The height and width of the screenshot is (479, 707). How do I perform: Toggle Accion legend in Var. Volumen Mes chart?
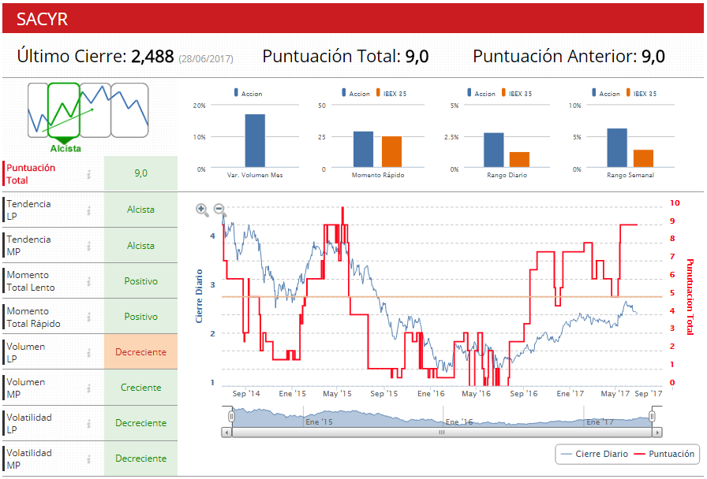[x=248, y=93]
